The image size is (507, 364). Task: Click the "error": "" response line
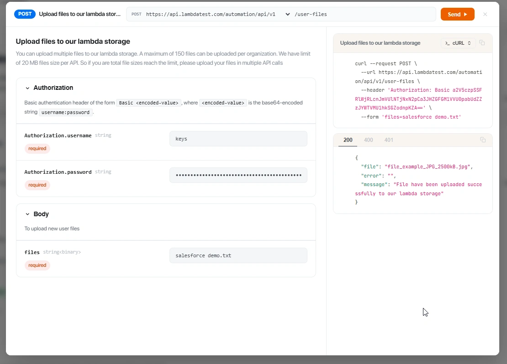click(378, 176)
